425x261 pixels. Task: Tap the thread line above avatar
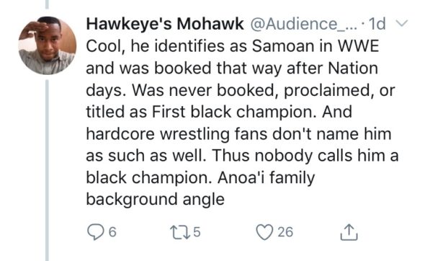click(47, 4)
